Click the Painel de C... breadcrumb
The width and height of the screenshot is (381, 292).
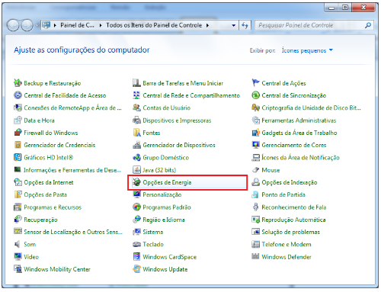pos(77,25)
